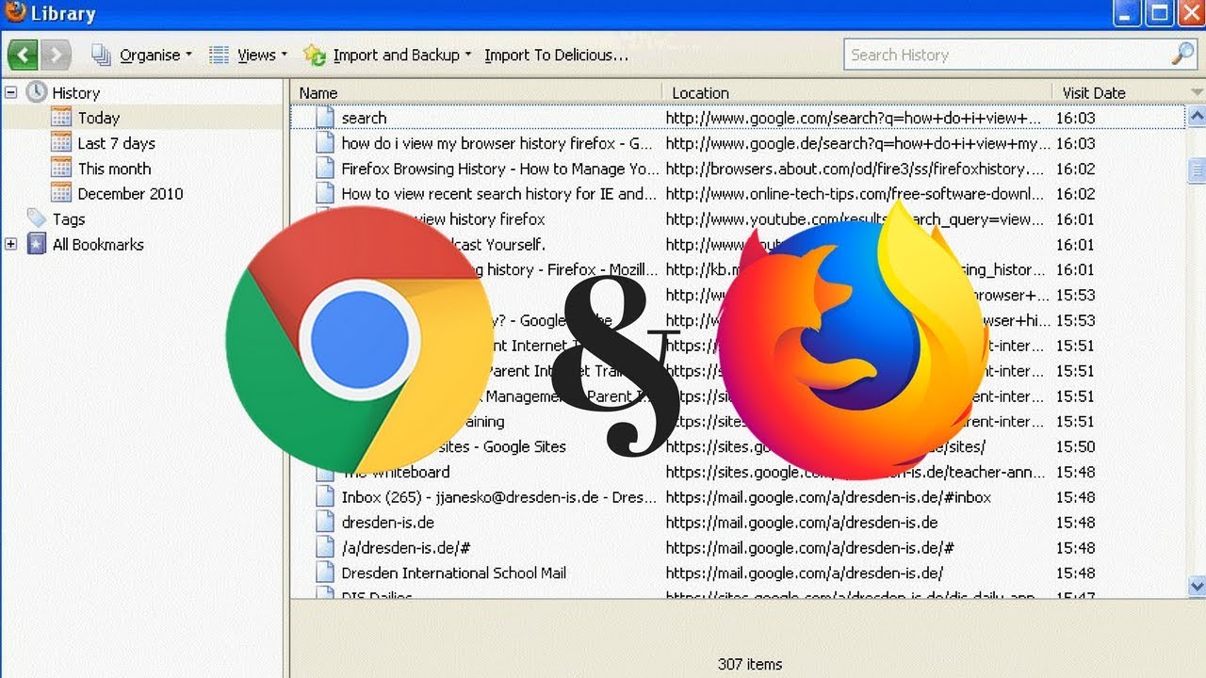Screen dimensions: 1206x678
Task: Click the star icon beside All Bookmarks
Action: pyautogui.click(x=37, y=244)
